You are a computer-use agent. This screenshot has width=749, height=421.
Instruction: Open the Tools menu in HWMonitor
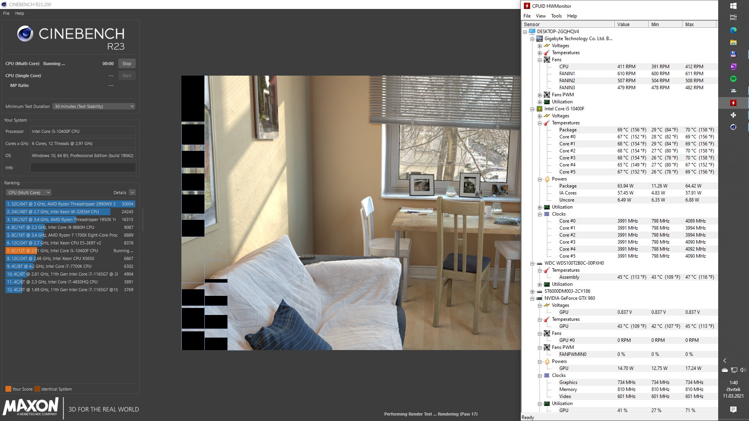click(556, 16)
